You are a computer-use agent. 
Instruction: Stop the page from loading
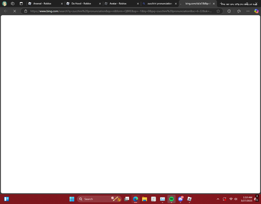[15, 11]
